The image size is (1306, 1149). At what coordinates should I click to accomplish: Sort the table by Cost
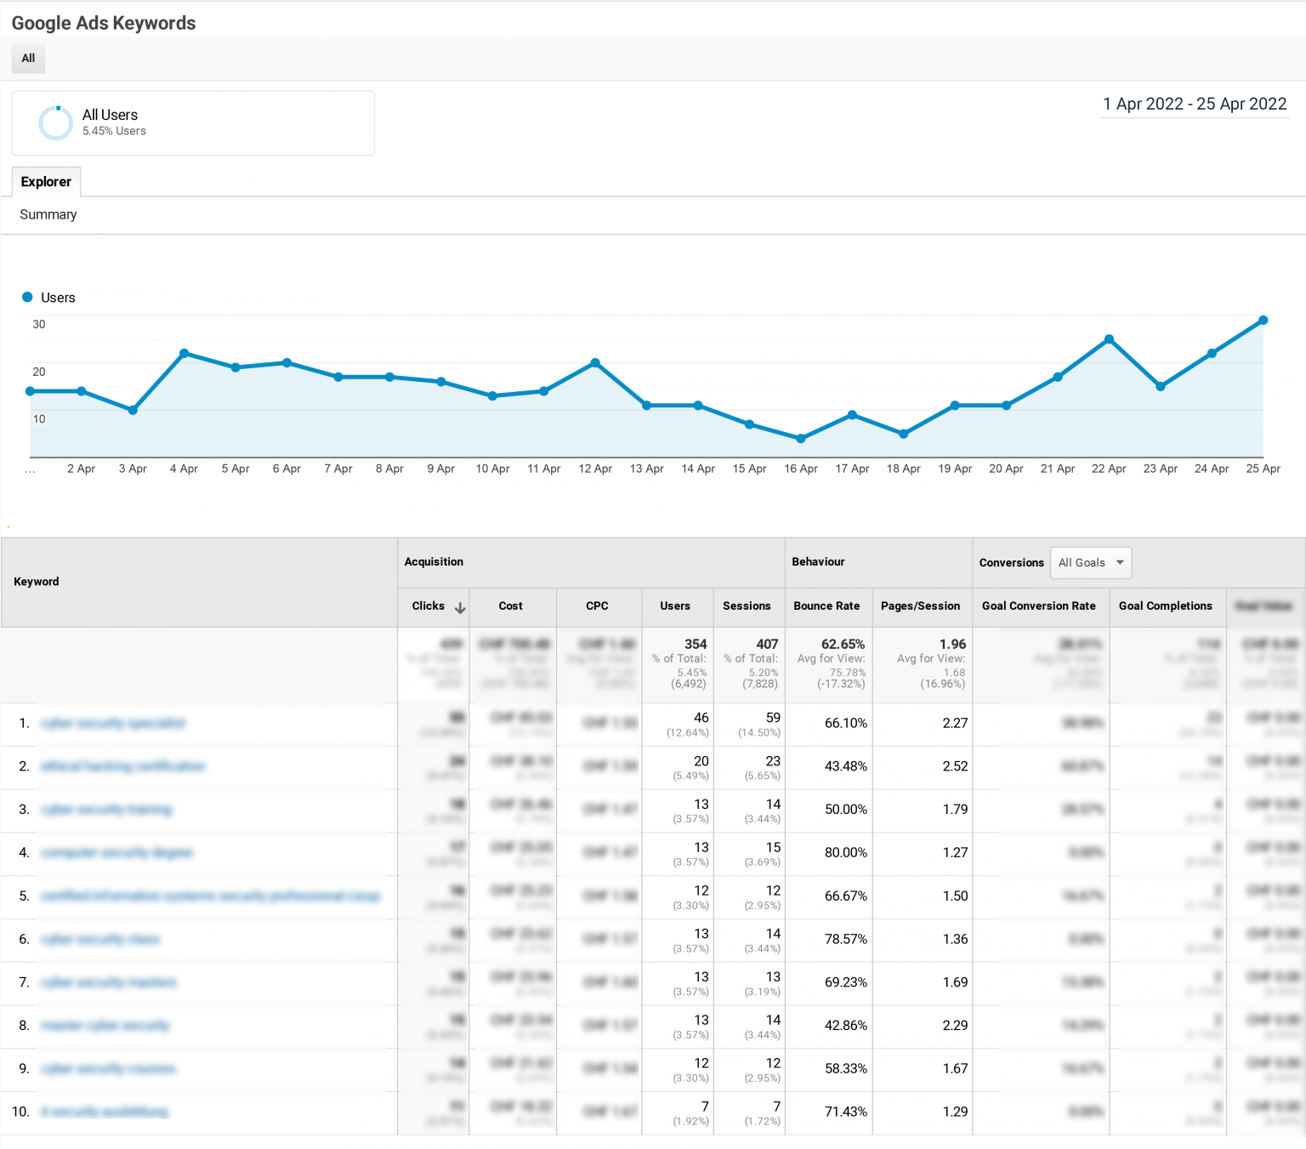click(x=510, y=606)
